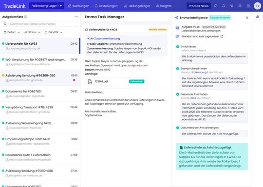Open the external link for Standort und Avis zugeordnet

pos(222,37)
